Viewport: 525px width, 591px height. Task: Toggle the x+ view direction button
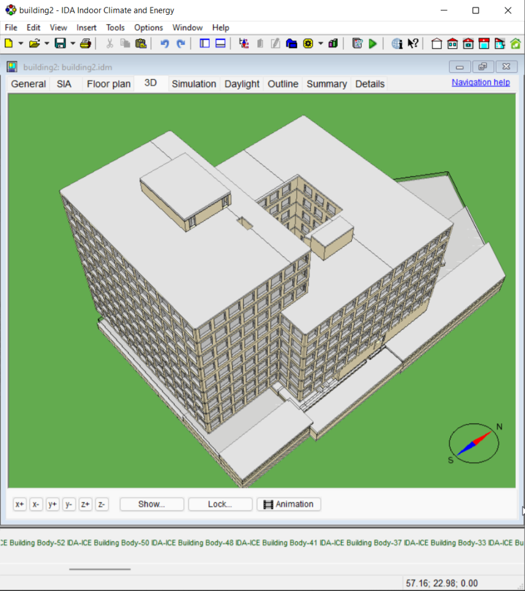pyautogui.click(x=20, y=504)
